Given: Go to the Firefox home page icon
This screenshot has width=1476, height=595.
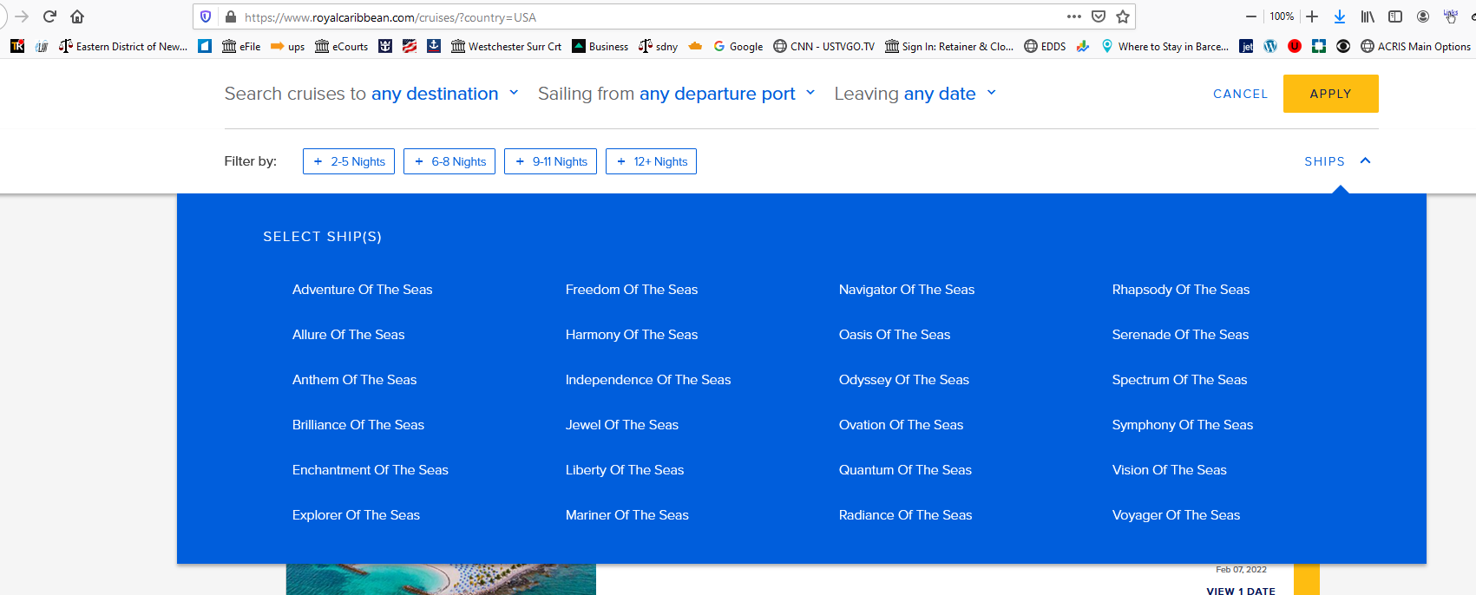Looking at the screenshot, I should click(77, 16).
